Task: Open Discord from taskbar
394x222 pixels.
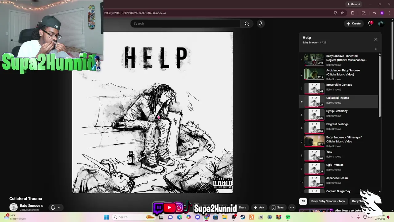Action: tap(197, 217)
